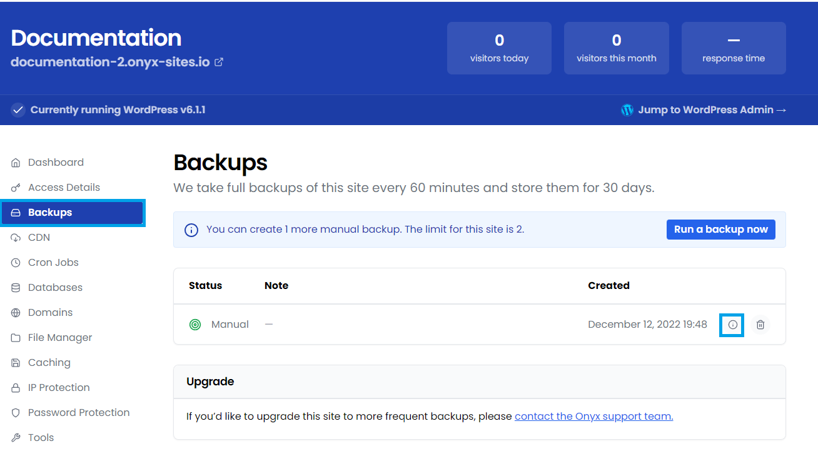
Task: Navigate to IP Protection
Action: coord(59,388)
